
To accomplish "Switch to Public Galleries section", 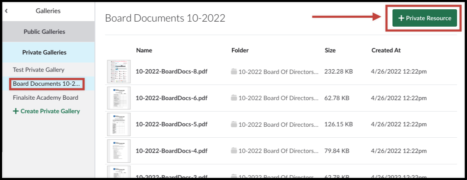I will coord(45,32).
